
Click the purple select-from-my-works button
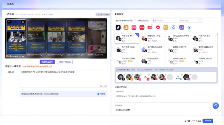click(47, 62)
